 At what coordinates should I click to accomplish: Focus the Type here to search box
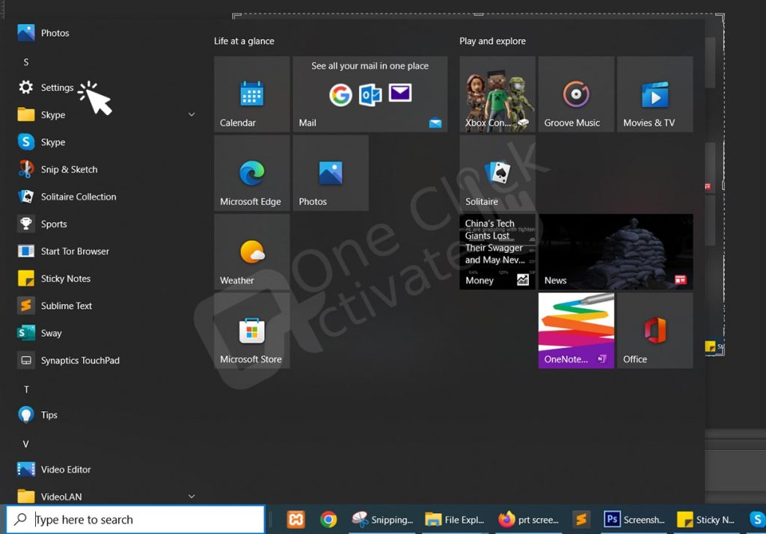pyautogui.click(x=135, y=519)
